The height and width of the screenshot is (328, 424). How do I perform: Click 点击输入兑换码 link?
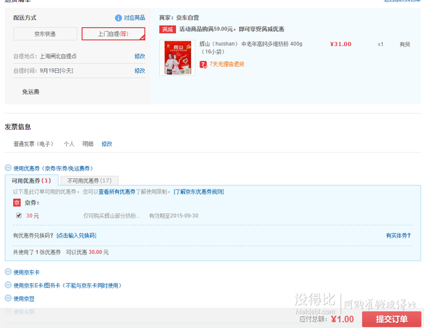tap(76, 236)
